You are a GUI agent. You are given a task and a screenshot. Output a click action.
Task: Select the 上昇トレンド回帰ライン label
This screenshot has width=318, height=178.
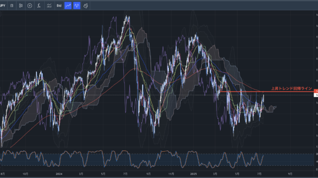pos(292,89)
